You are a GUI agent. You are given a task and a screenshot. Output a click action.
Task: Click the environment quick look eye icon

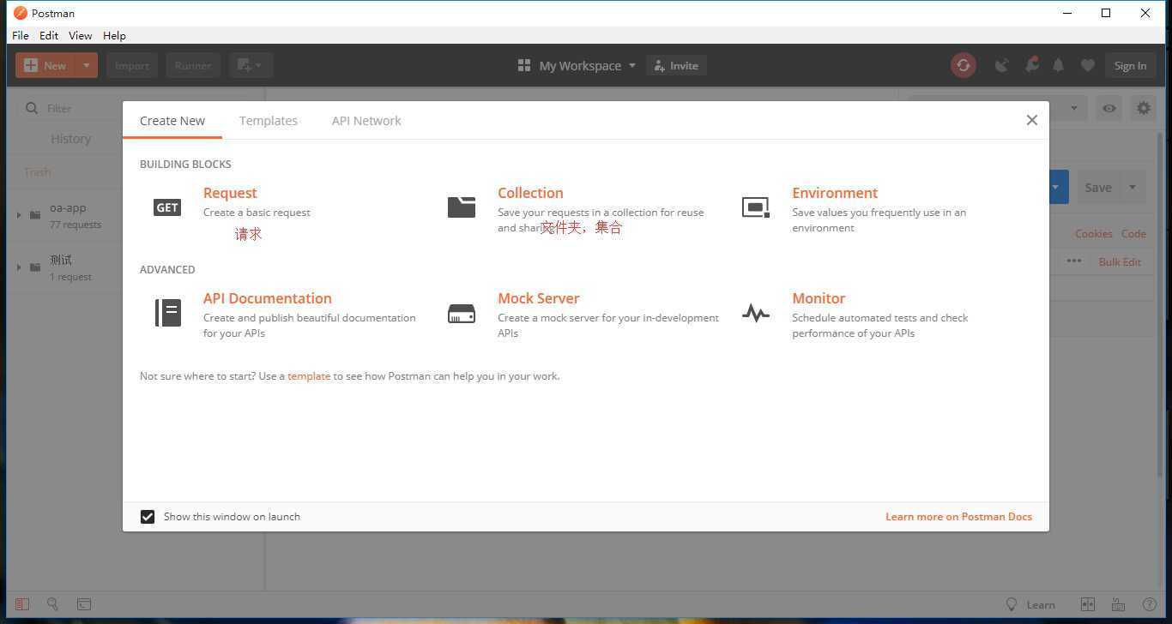(1109, 108)
